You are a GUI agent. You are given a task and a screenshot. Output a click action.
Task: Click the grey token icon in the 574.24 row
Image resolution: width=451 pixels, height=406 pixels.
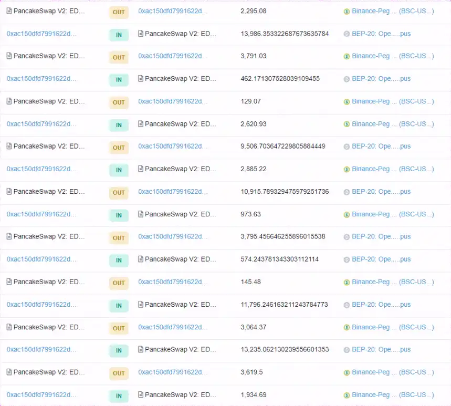click(x=347, y=259)
